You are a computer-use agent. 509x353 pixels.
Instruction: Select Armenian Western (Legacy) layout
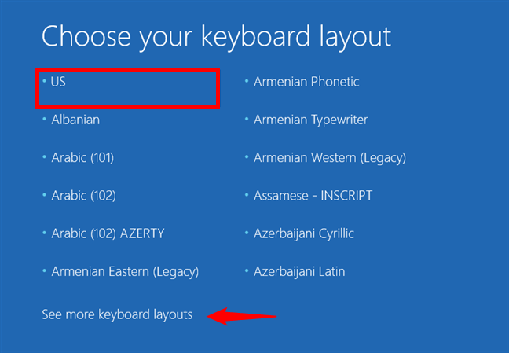tap(330, 157)
